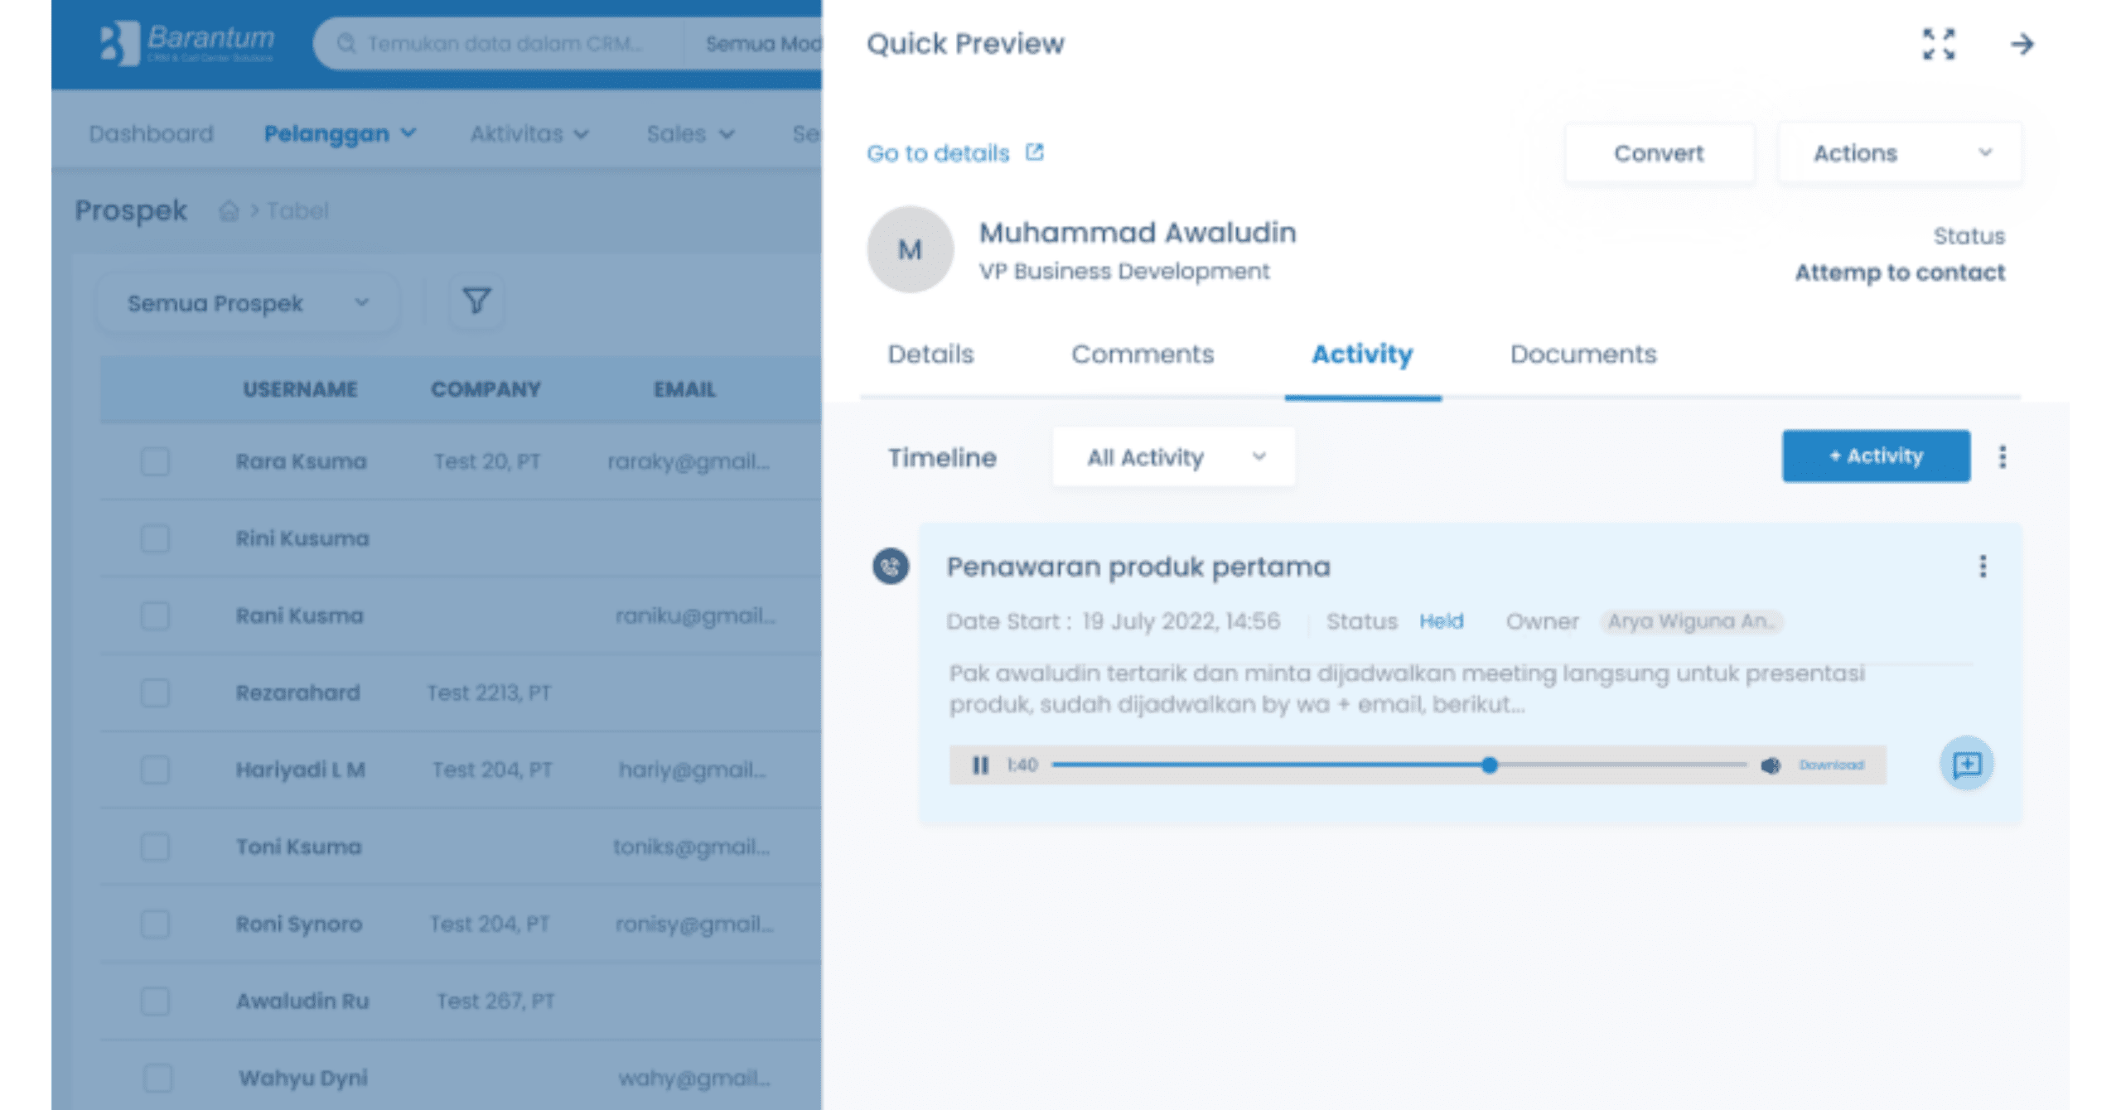This screenshot has width=2121, height=1110.
Task: Close panel with right arrow icon
Action: [x=2022, y=44]
